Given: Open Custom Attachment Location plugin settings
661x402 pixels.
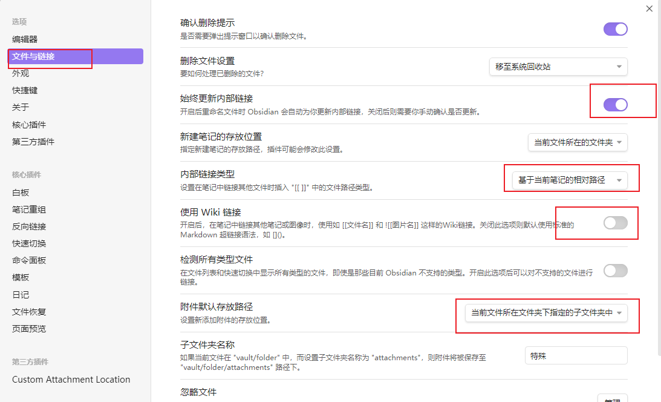Looking at the screenshot, I should tap(71, 380).
